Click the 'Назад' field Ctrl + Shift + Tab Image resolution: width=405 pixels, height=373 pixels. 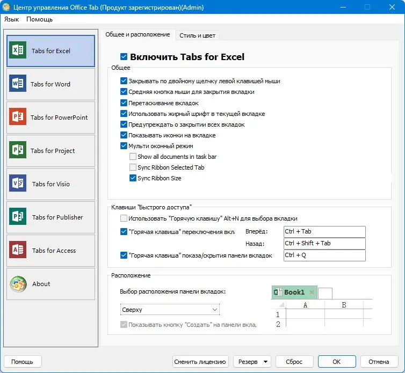324,244
